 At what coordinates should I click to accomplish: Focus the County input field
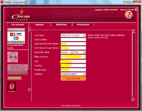[73, 65]
